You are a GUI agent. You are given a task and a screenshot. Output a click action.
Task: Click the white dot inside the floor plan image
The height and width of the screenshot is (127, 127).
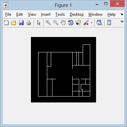tap(76, 73)
